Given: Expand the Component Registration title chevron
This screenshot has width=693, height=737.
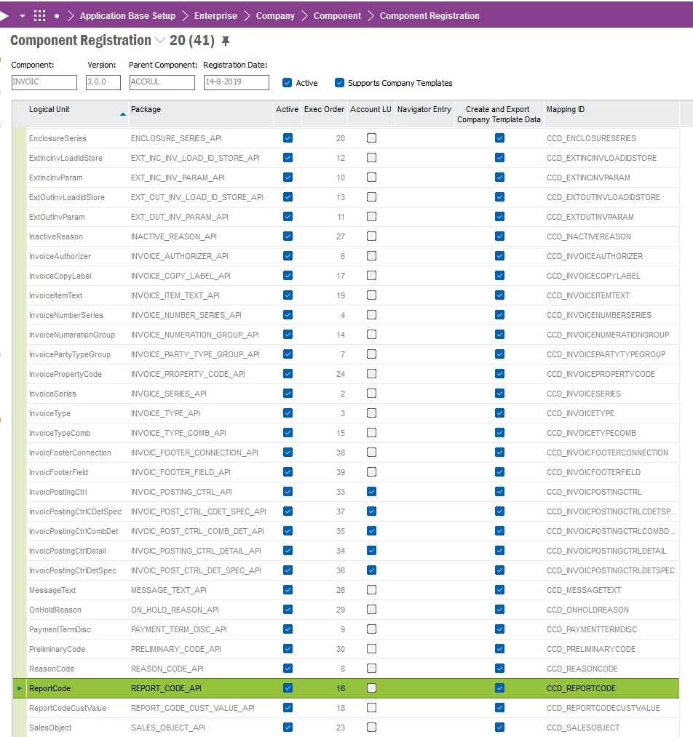Looking at the screenshot, I should click(160, 41).
